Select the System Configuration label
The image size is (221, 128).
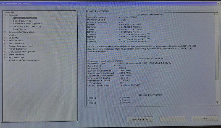(22, 32)
